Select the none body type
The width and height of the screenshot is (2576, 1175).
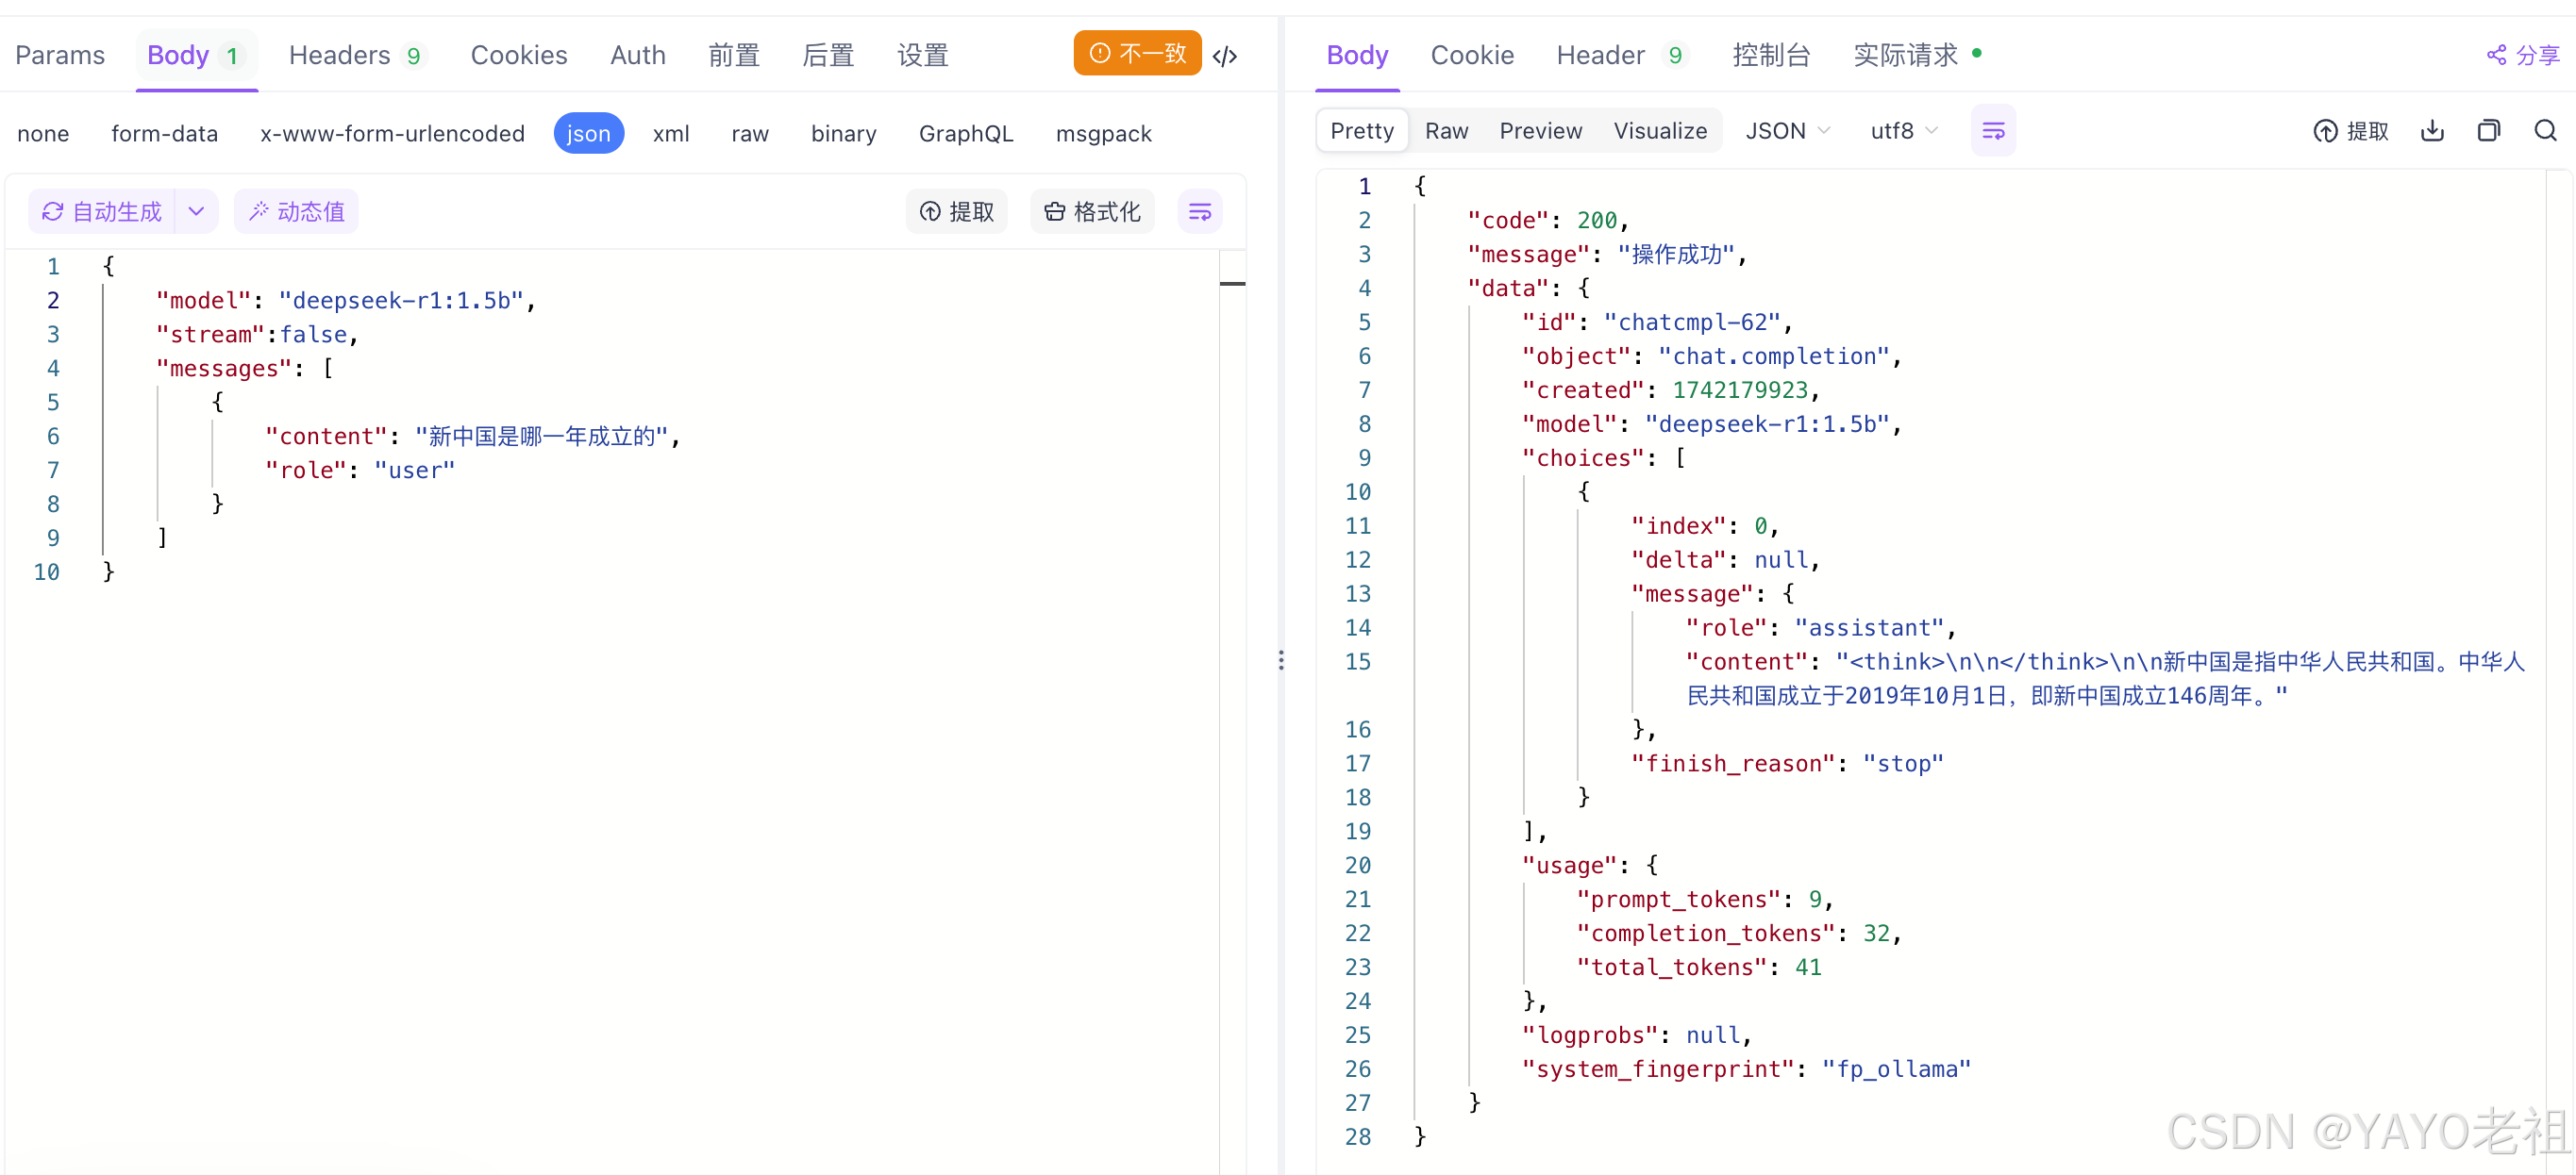click(x=43, y=133)
